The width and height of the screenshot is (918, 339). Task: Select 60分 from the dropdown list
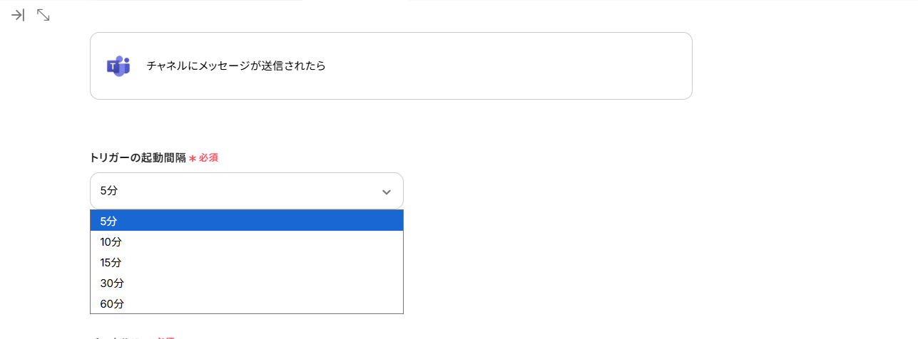coord(112,303)
